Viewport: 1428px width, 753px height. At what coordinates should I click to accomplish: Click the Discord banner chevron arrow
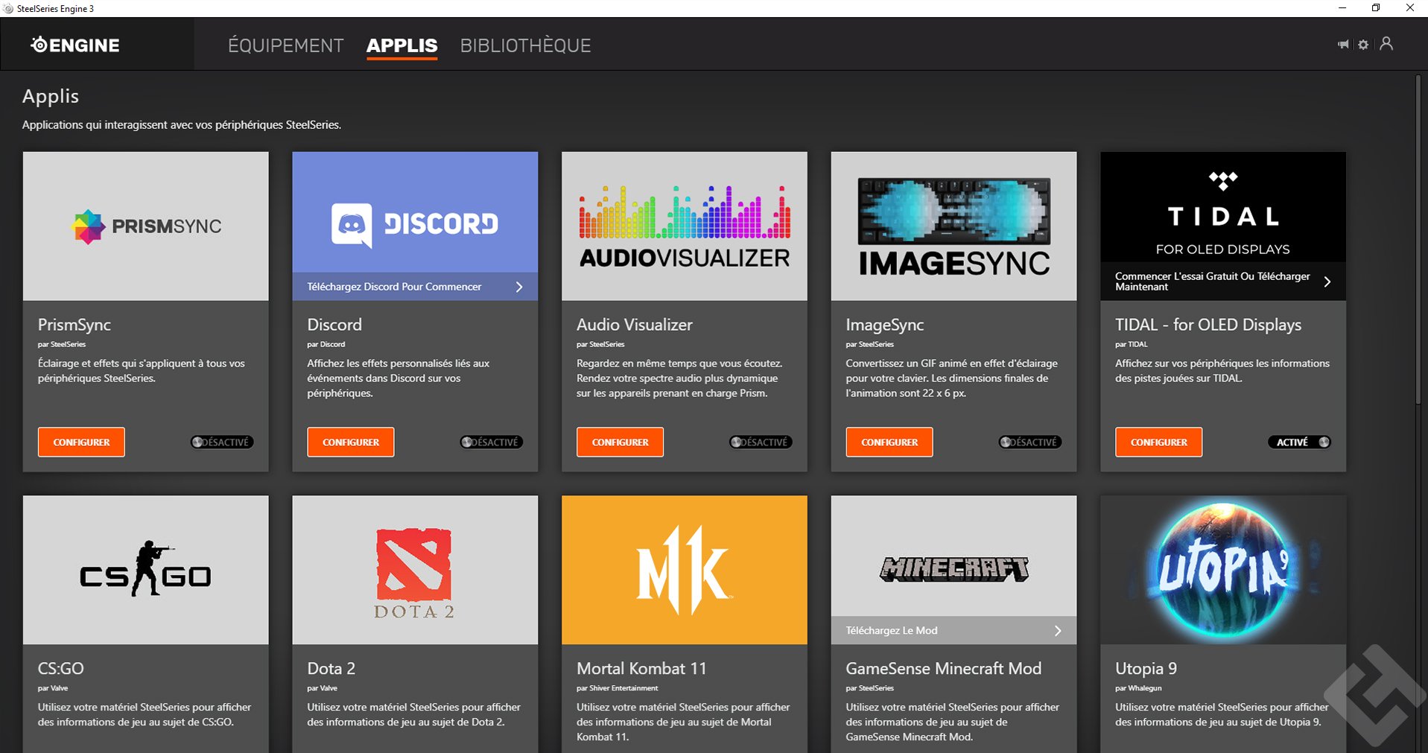[519, 287]
